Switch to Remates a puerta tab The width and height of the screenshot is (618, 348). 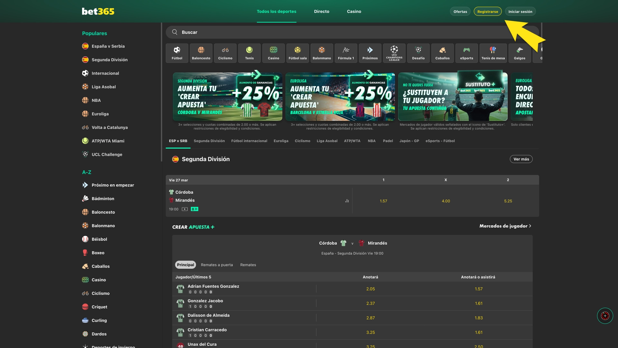[x=217, y=265]
